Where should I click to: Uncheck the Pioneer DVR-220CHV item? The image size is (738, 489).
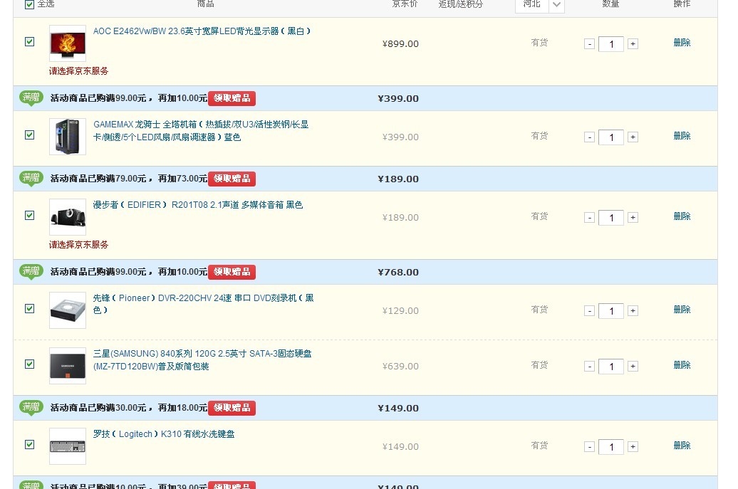tap(29, 308)
